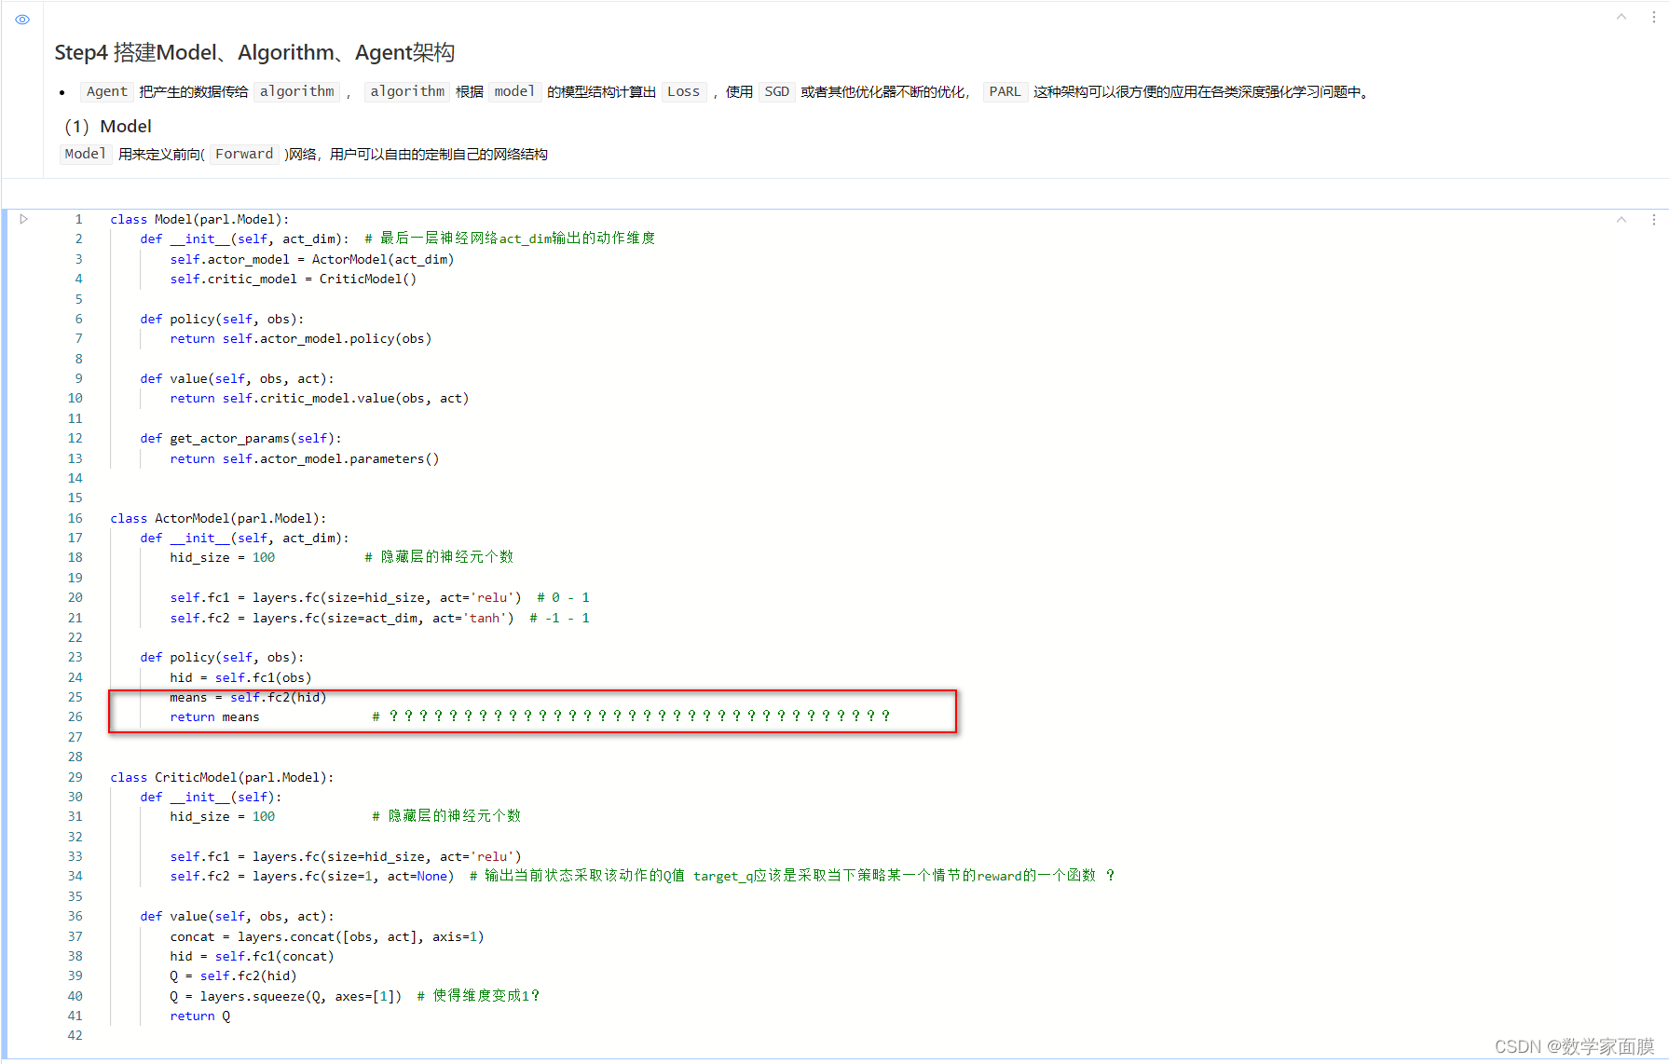Click line number 42 in the gutter

tap(75, 1035)
